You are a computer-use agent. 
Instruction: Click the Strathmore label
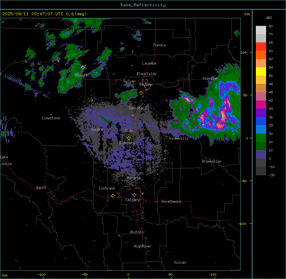(x=171, y=201)
